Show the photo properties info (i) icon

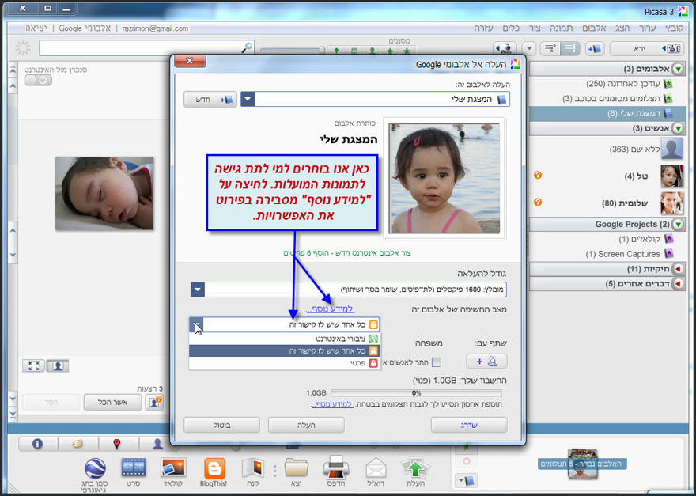(x=38, y=443)
